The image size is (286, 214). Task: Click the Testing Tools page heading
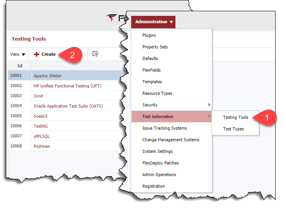pos(29,39)
